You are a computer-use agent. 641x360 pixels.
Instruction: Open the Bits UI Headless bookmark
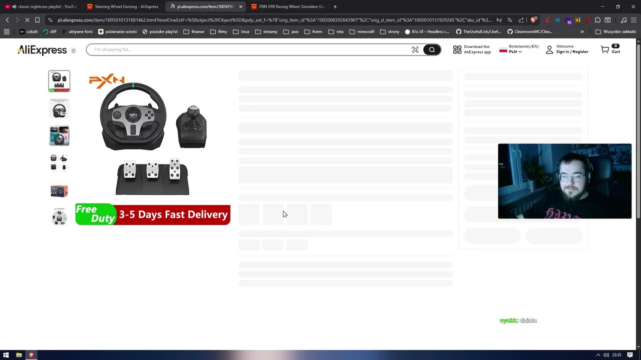427,31
